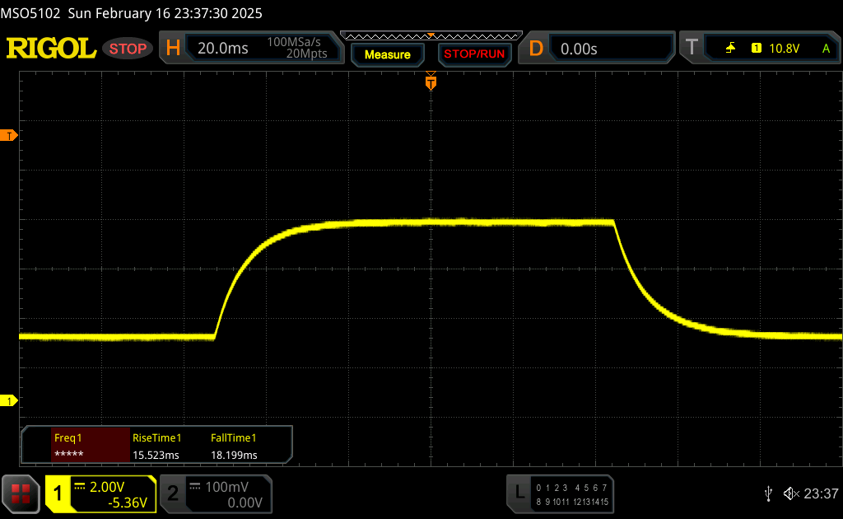
Task: Open the 20.0ms timebase scale setting
Action: tap(222, 49)
